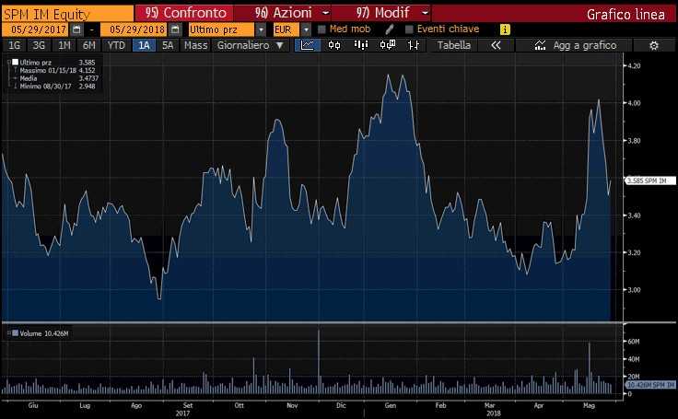Click the Agg a grafico chart icon
Viewport: 678px width, 419px height.
point(540,45)
